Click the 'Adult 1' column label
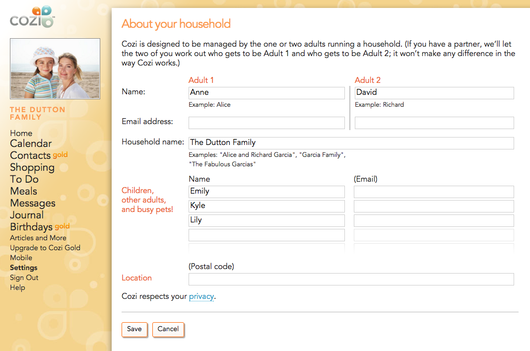The height and width of the screenshot is (351, 530). 201,80
